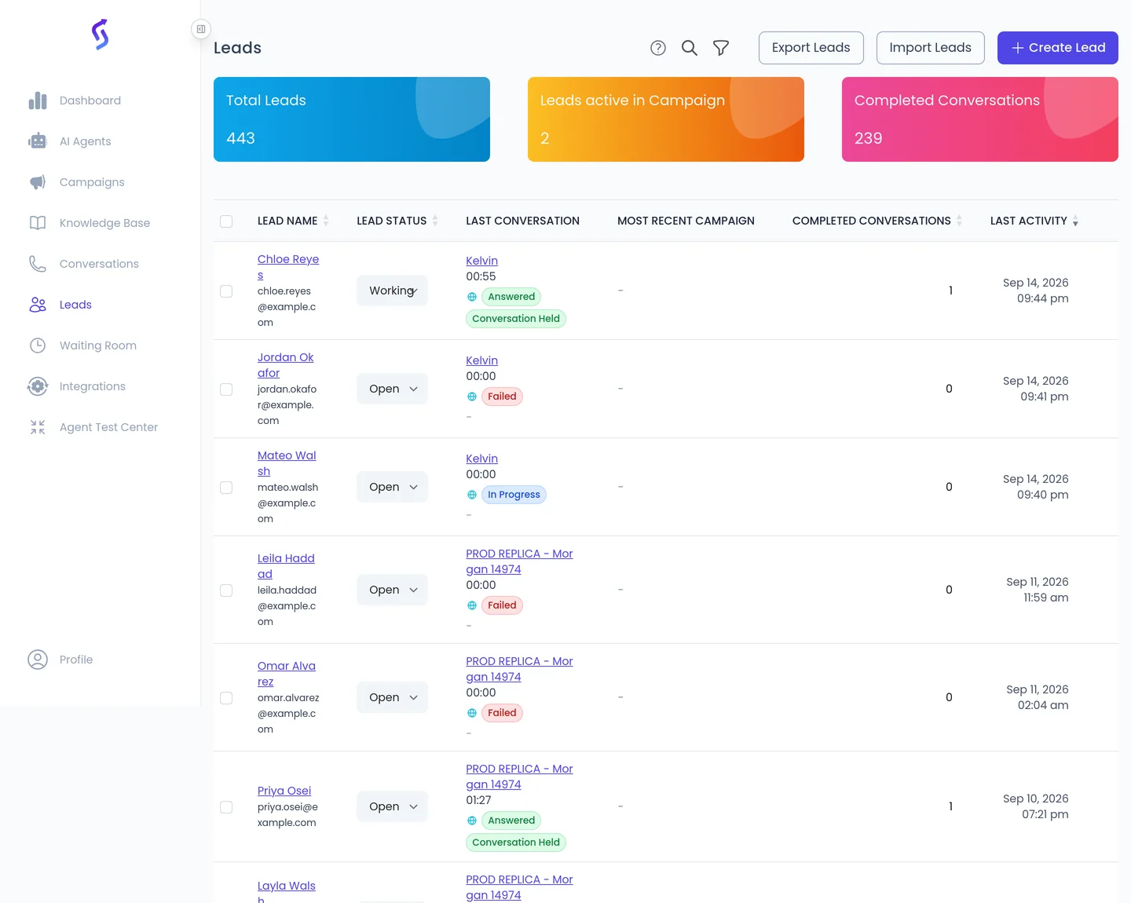Open Chloe Reyes Working status dropdown
This screenshot has height=903, width=1131.
click(392, 291)
